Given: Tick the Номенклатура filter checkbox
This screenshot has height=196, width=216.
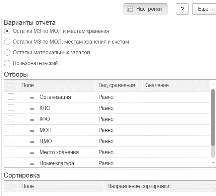Looking at the screenshot, I should 11,163.
